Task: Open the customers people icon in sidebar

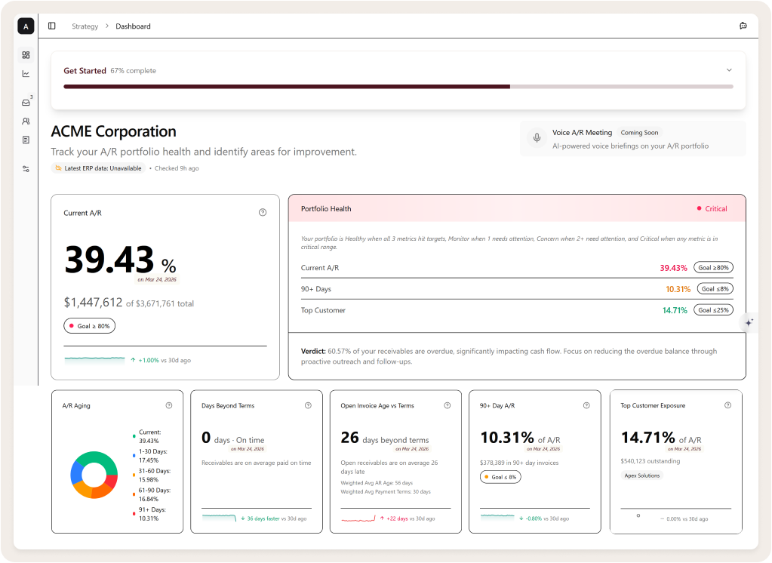Action: 26,122
